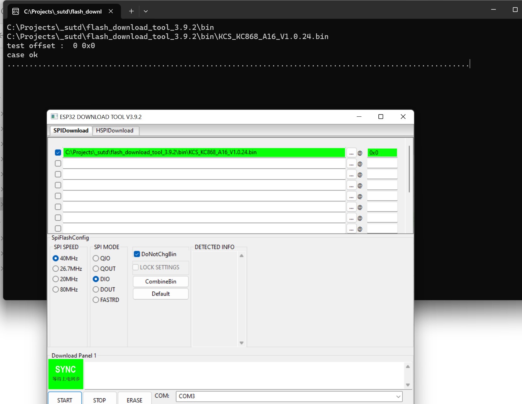Viewport: 522px width, 404px height.
Task: Expand the COM port dropdown
Action: (398, 396)
